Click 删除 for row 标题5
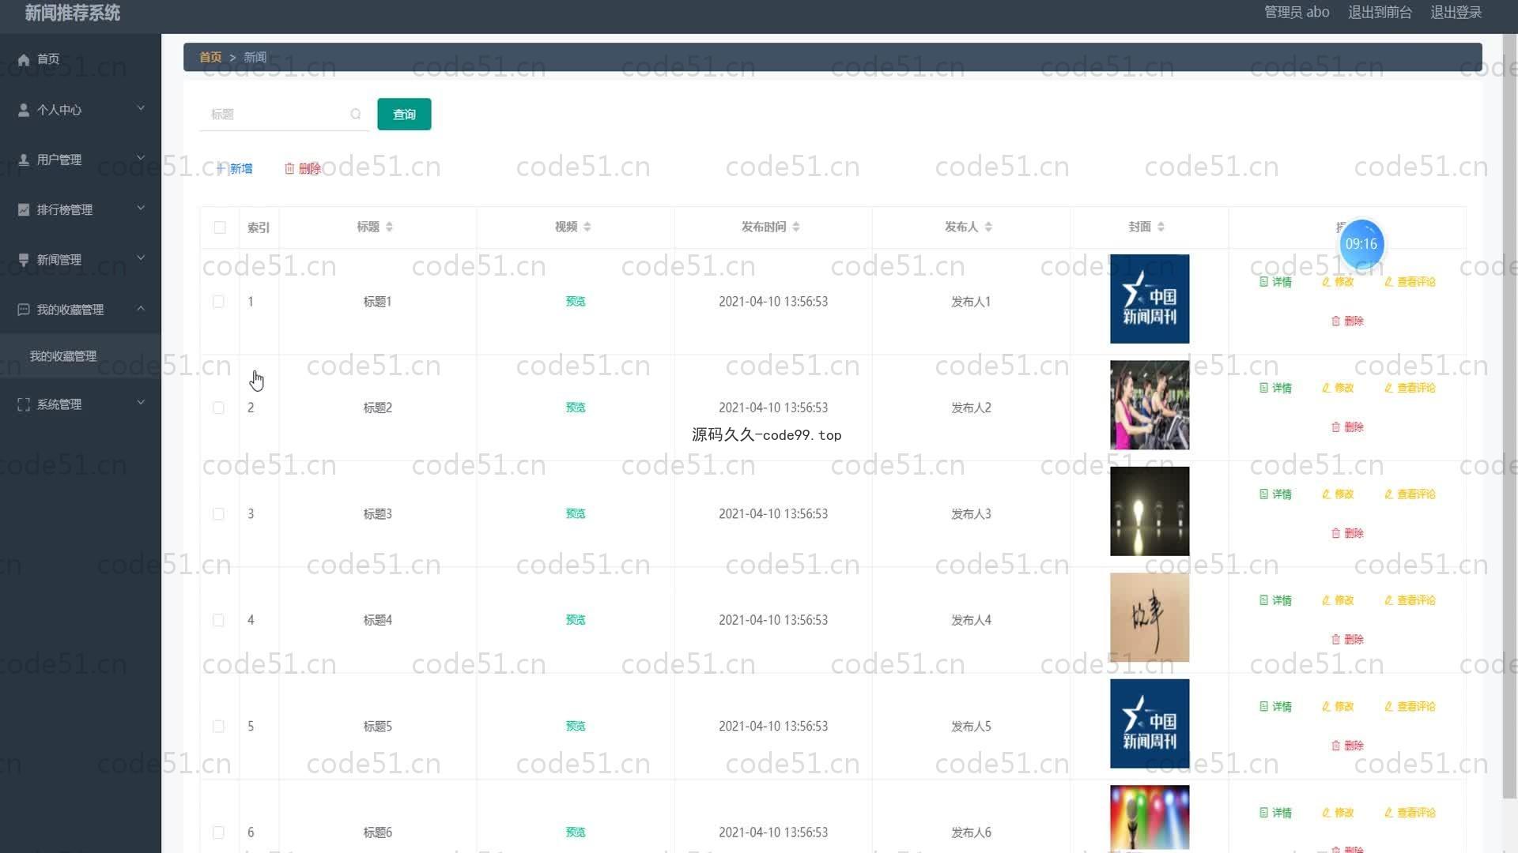Screen dimensions: 1518x853 pos(1347,746)
